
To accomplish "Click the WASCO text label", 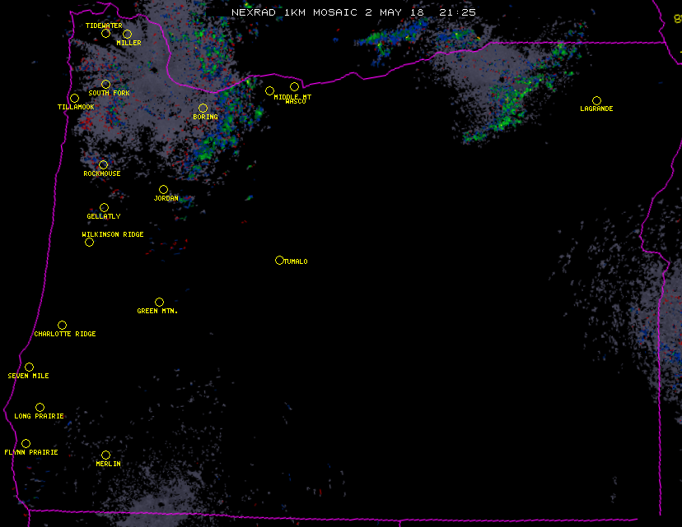I will click(x=296, y=102).
